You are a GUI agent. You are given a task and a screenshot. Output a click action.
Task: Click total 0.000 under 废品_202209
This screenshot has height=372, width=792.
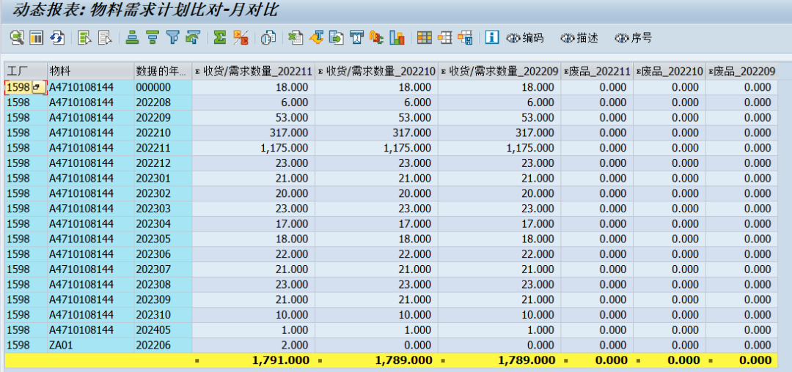(x=741, y=360)
